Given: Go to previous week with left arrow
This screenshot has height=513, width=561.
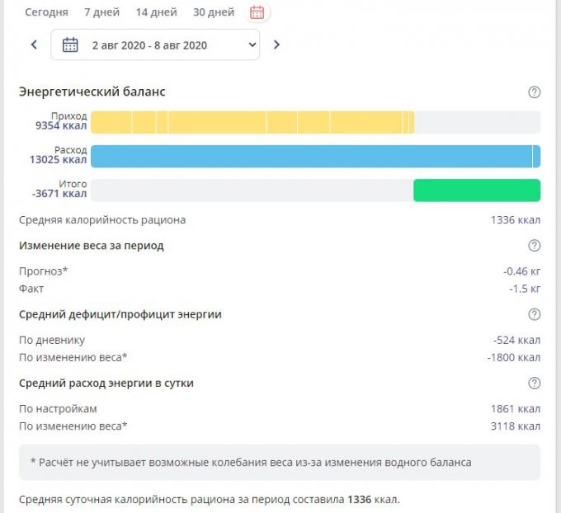Looking at the screenshot, I should tap(34, 45).
